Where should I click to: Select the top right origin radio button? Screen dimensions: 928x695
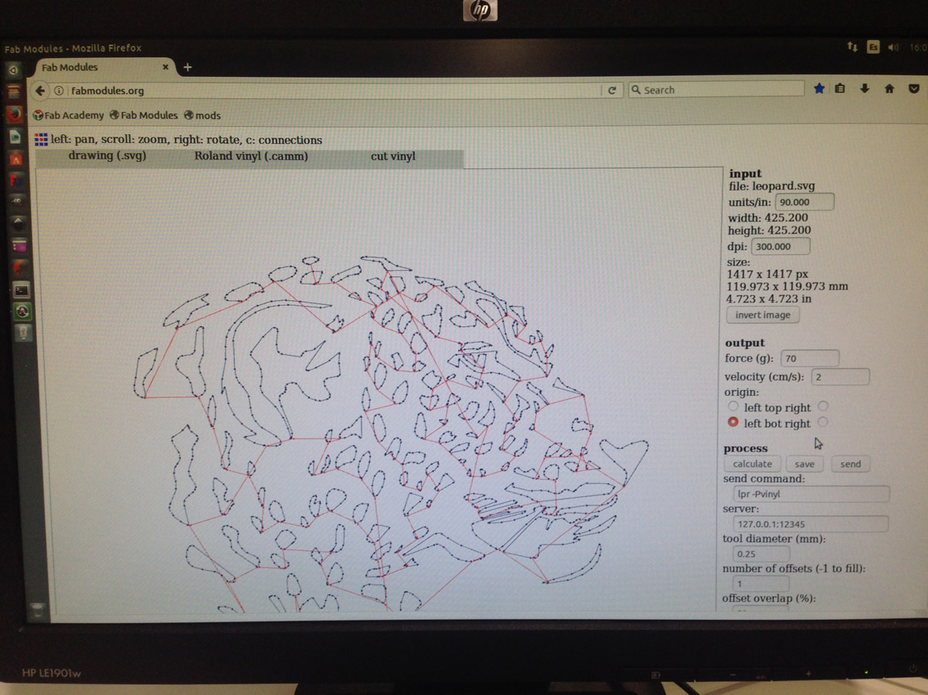823,406
